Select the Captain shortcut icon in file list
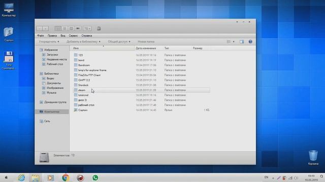 pos(76,110)
